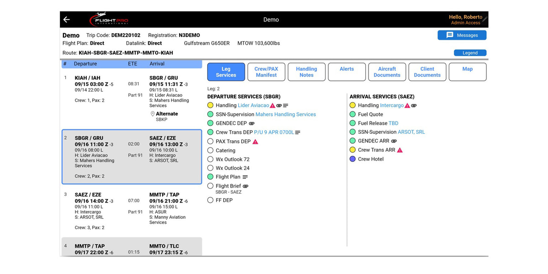This screenshot has height=274, width=548.
Task: Toggle the Wx Outlook 24 status circle
Action: tap(210, 168)
